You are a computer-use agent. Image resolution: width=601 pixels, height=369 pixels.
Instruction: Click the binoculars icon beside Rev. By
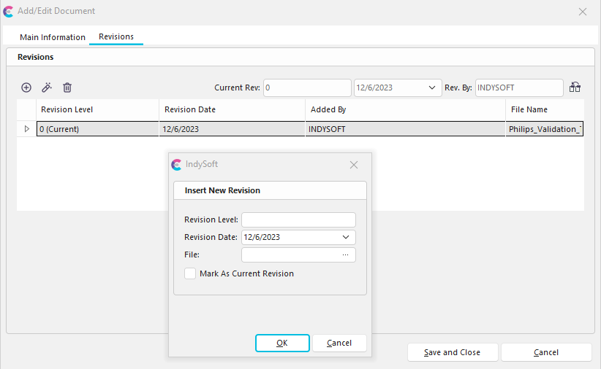click(x=575, y=88)
